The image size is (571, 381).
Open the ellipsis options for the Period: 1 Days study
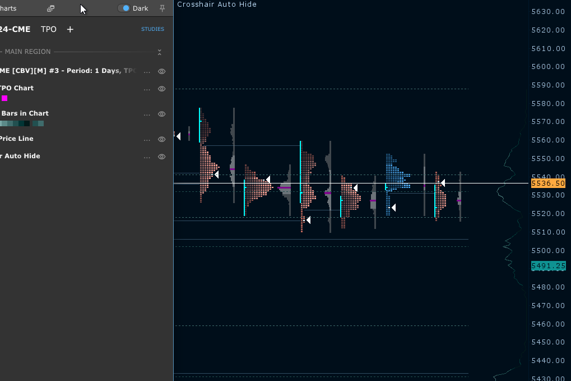[147, 71]
